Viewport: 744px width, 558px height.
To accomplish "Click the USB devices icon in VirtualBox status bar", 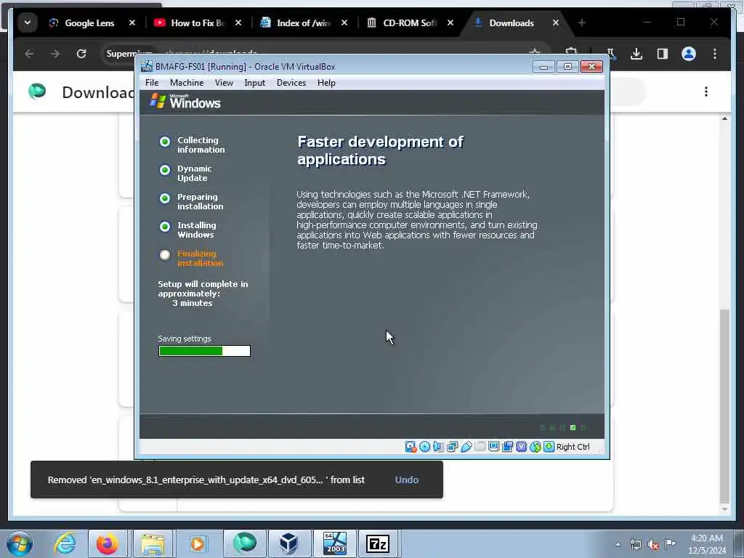I will (x=466, y=447).
